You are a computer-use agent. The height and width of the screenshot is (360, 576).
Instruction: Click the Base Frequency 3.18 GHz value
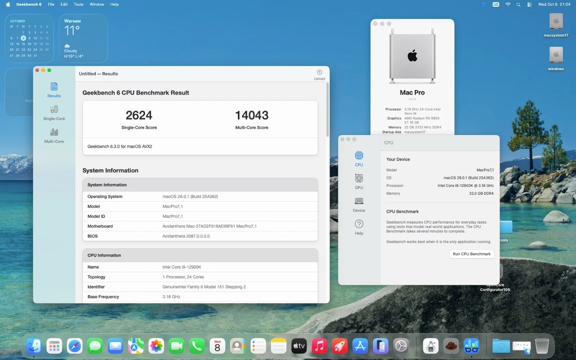tap(171, 297)
